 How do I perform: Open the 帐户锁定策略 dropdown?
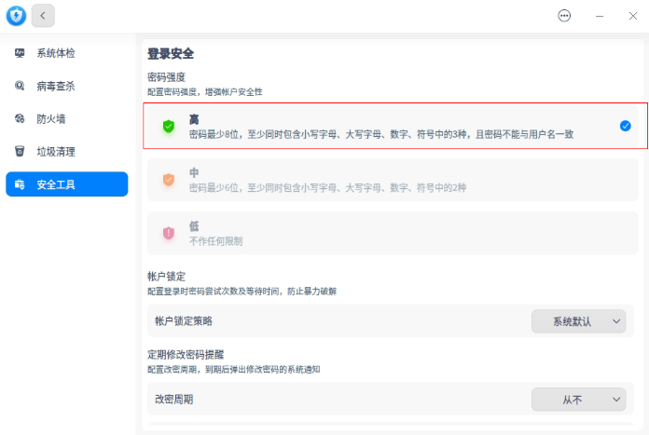pyautogui.click(x=579, y=321)
